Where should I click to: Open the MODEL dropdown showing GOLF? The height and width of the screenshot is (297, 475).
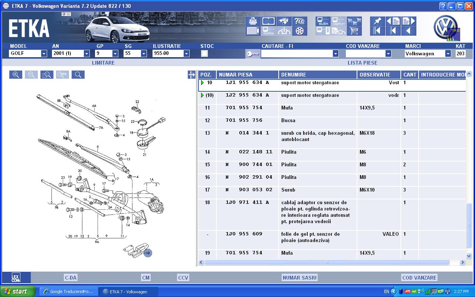[x=44, y=54]
